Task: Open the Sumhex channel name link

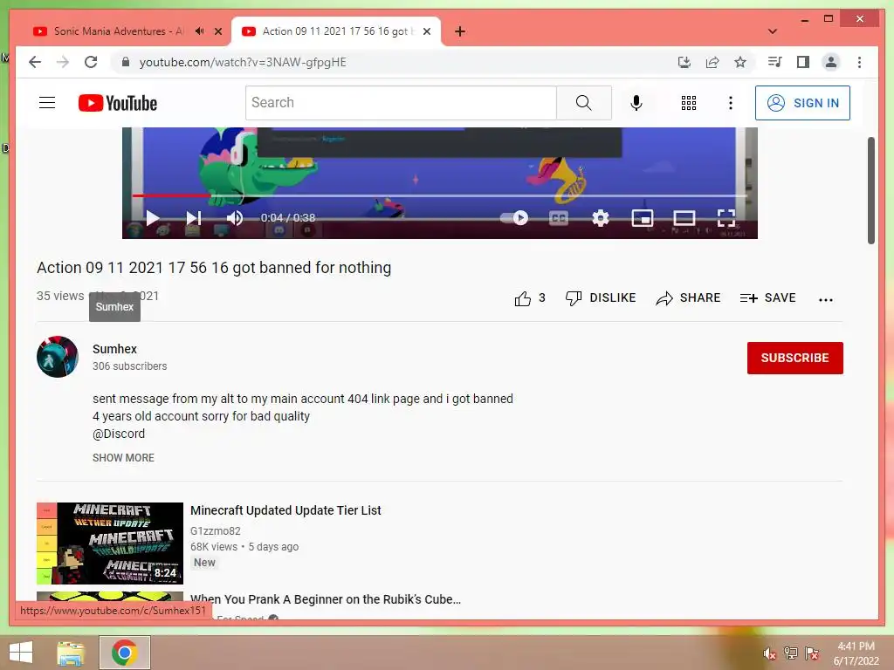Action: [114, 349]
